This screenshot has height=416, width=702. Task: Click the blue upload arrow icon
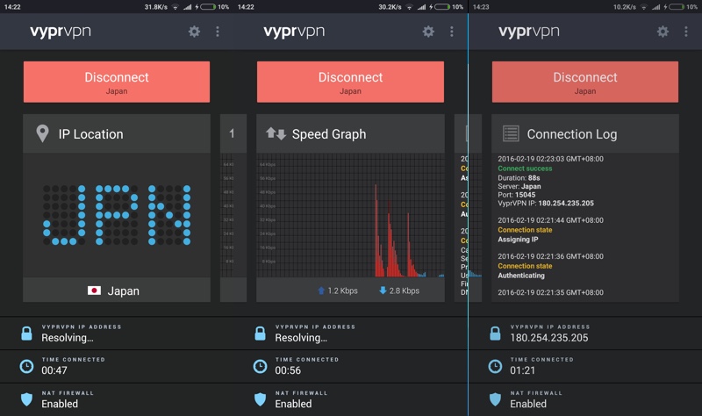pos(321,290)
